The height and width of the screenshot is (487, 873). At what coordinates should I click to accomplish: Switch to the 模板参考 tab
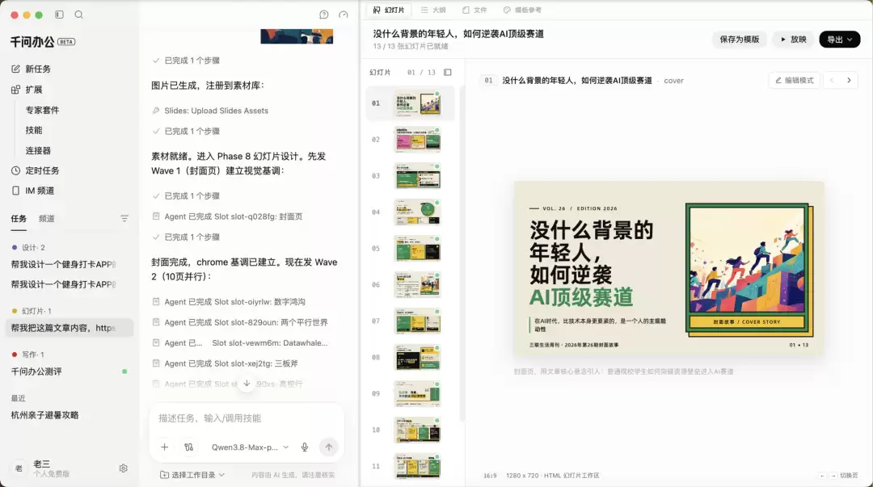pyautogui.click(x=522, y=10)
